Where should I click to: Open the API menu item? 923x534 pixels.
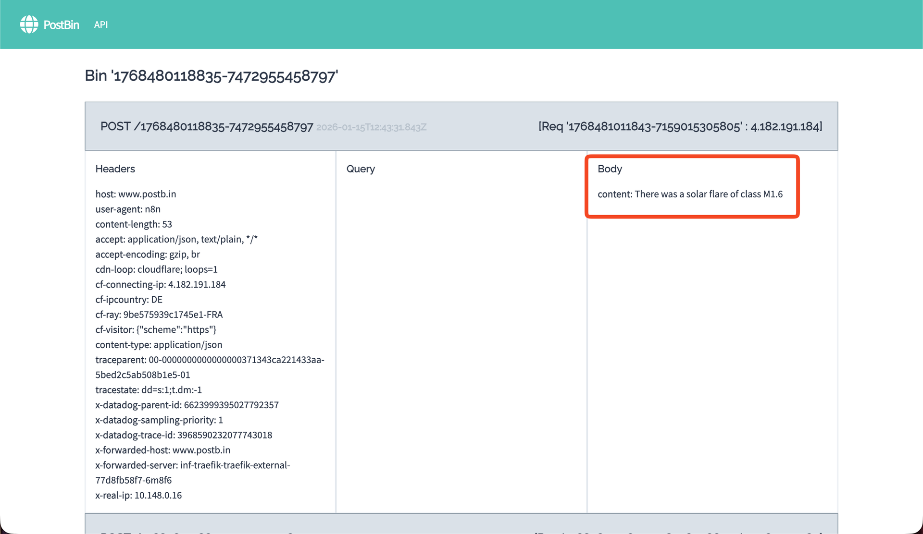(101, 25)
